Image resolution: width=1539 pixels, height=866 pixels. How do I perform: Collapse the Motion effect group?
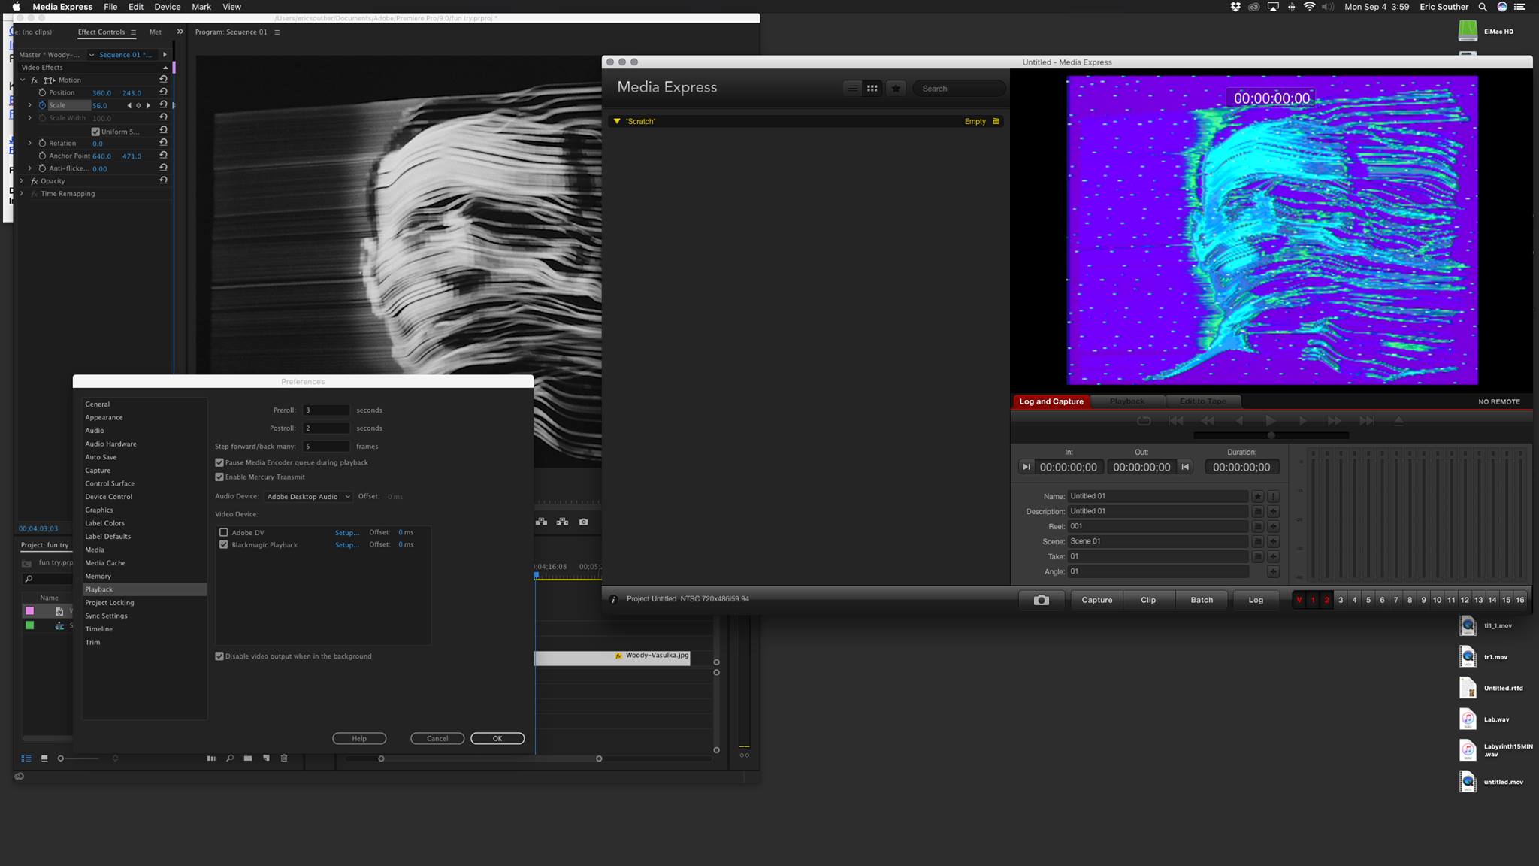tap(23, 80)
